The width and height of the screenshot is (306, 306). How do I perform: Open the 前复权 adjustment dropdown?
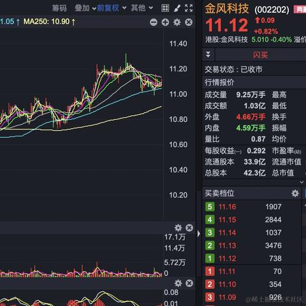(x=112, y=8)
